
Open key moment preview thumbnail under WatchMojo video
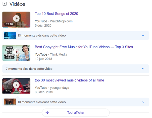click(x=10, y=35)
